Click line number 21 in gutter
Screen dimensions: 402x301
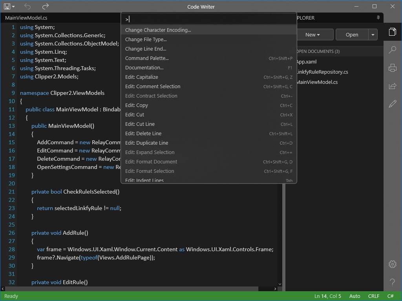click(12, 192)
